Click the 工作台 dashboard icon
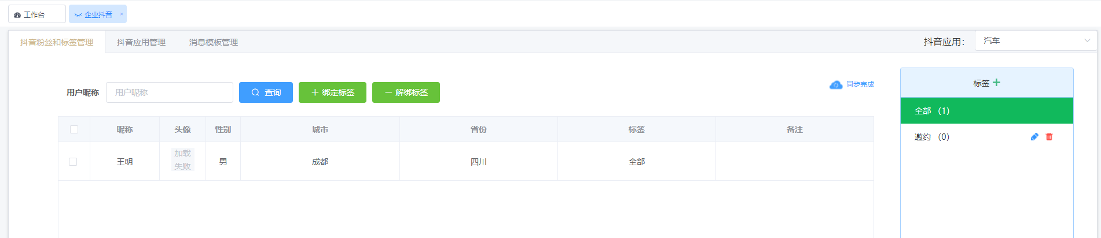This screenshot has width=1101, height=238. (17, 15)
